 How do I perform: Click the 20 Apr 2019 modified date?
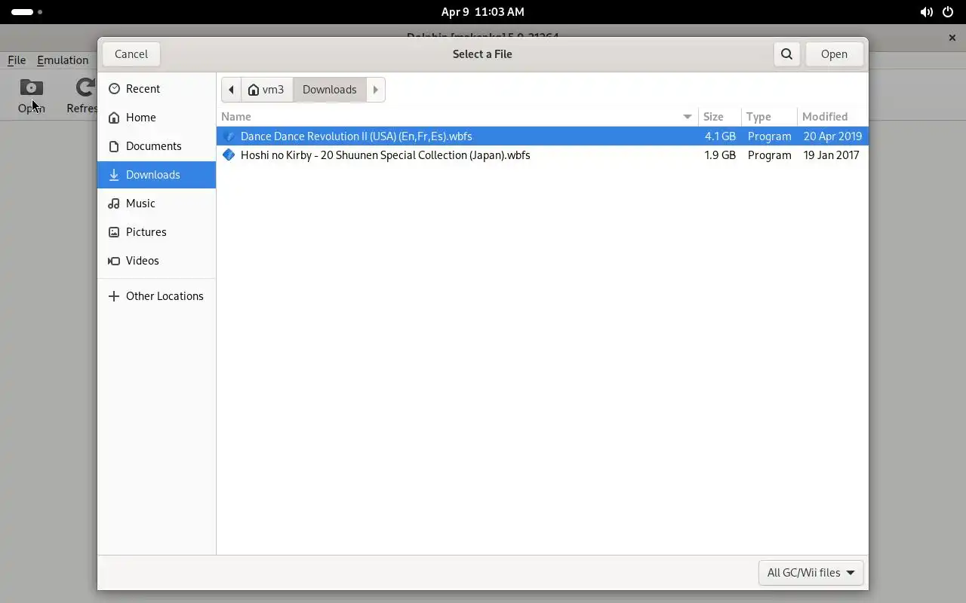(832, 136)
